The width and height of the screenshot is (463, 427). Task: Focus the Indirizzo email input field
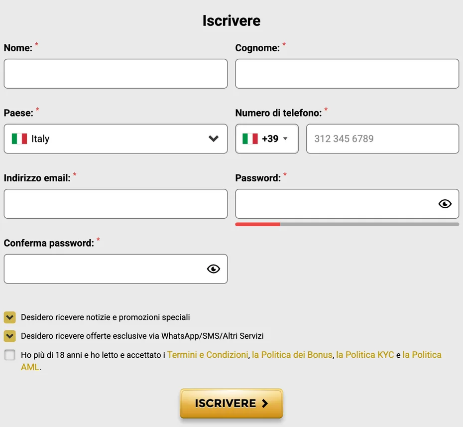tap(116, 204)
